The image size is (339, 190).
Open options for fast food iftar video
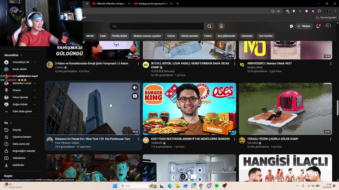click(234, 139)
